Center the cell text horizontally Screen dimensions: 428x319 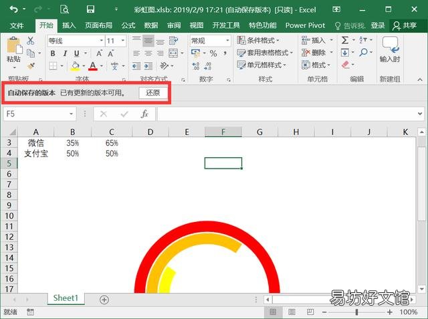click(x=148, y=54)
